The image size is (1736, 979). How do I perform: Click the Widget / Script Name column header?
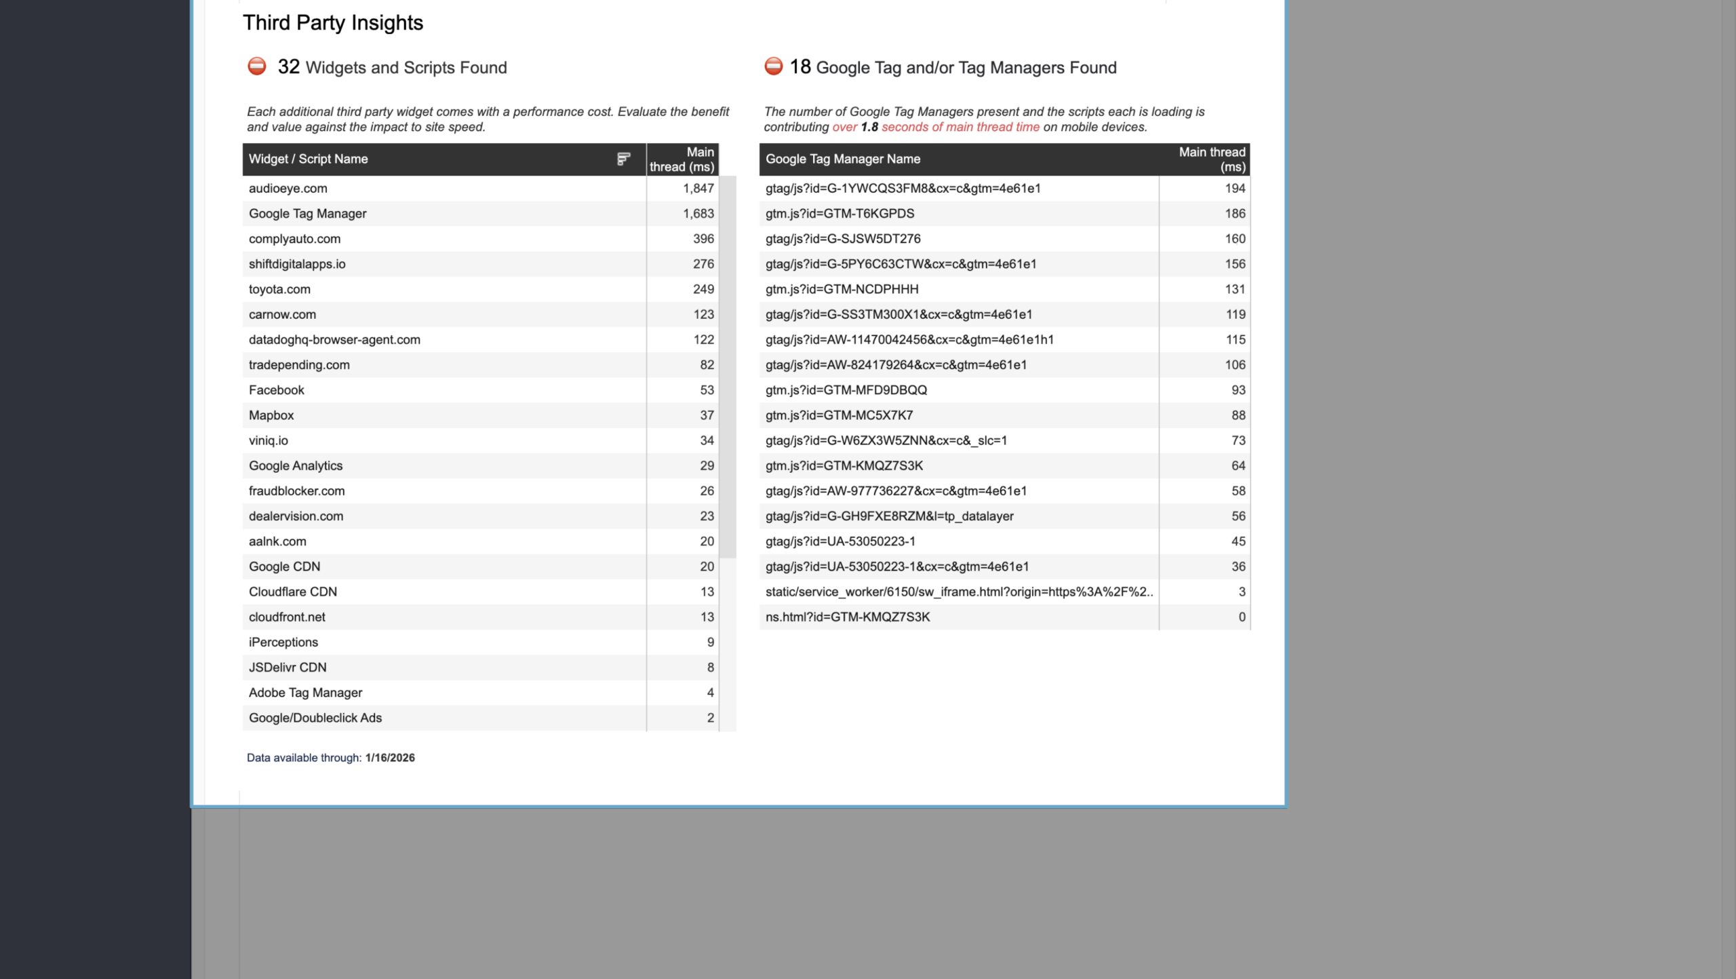click(444, 159)
